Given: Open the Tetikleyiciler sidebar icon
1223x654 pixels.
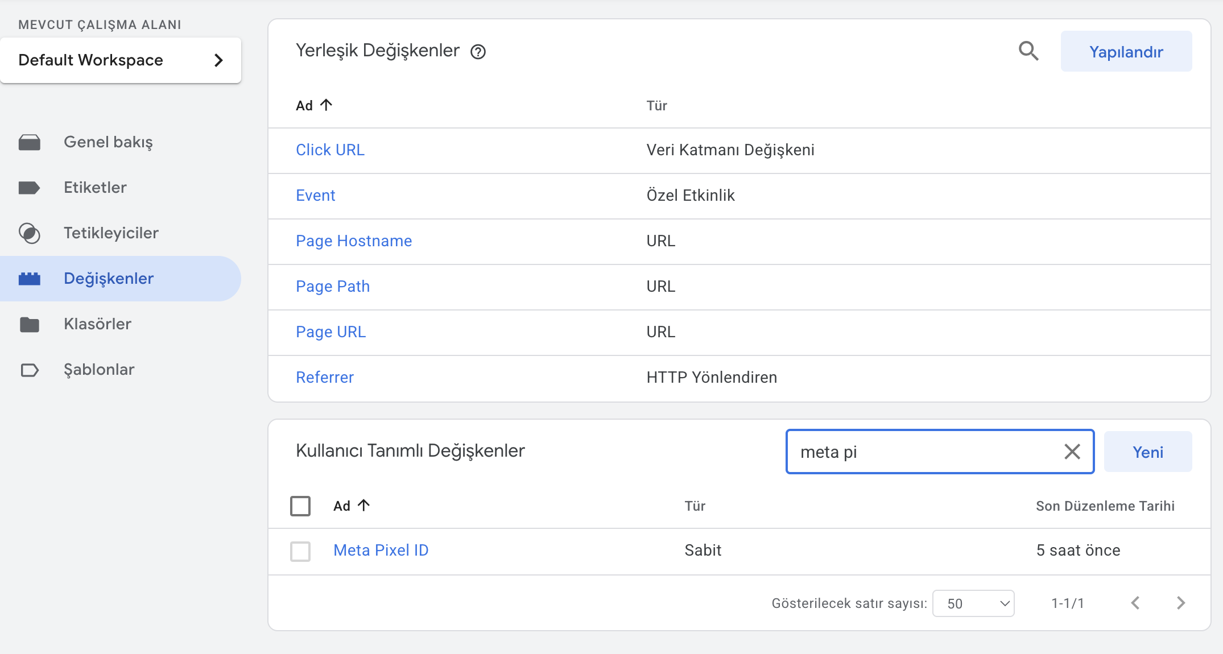Looking at the screenshot, I should point(30,233).
